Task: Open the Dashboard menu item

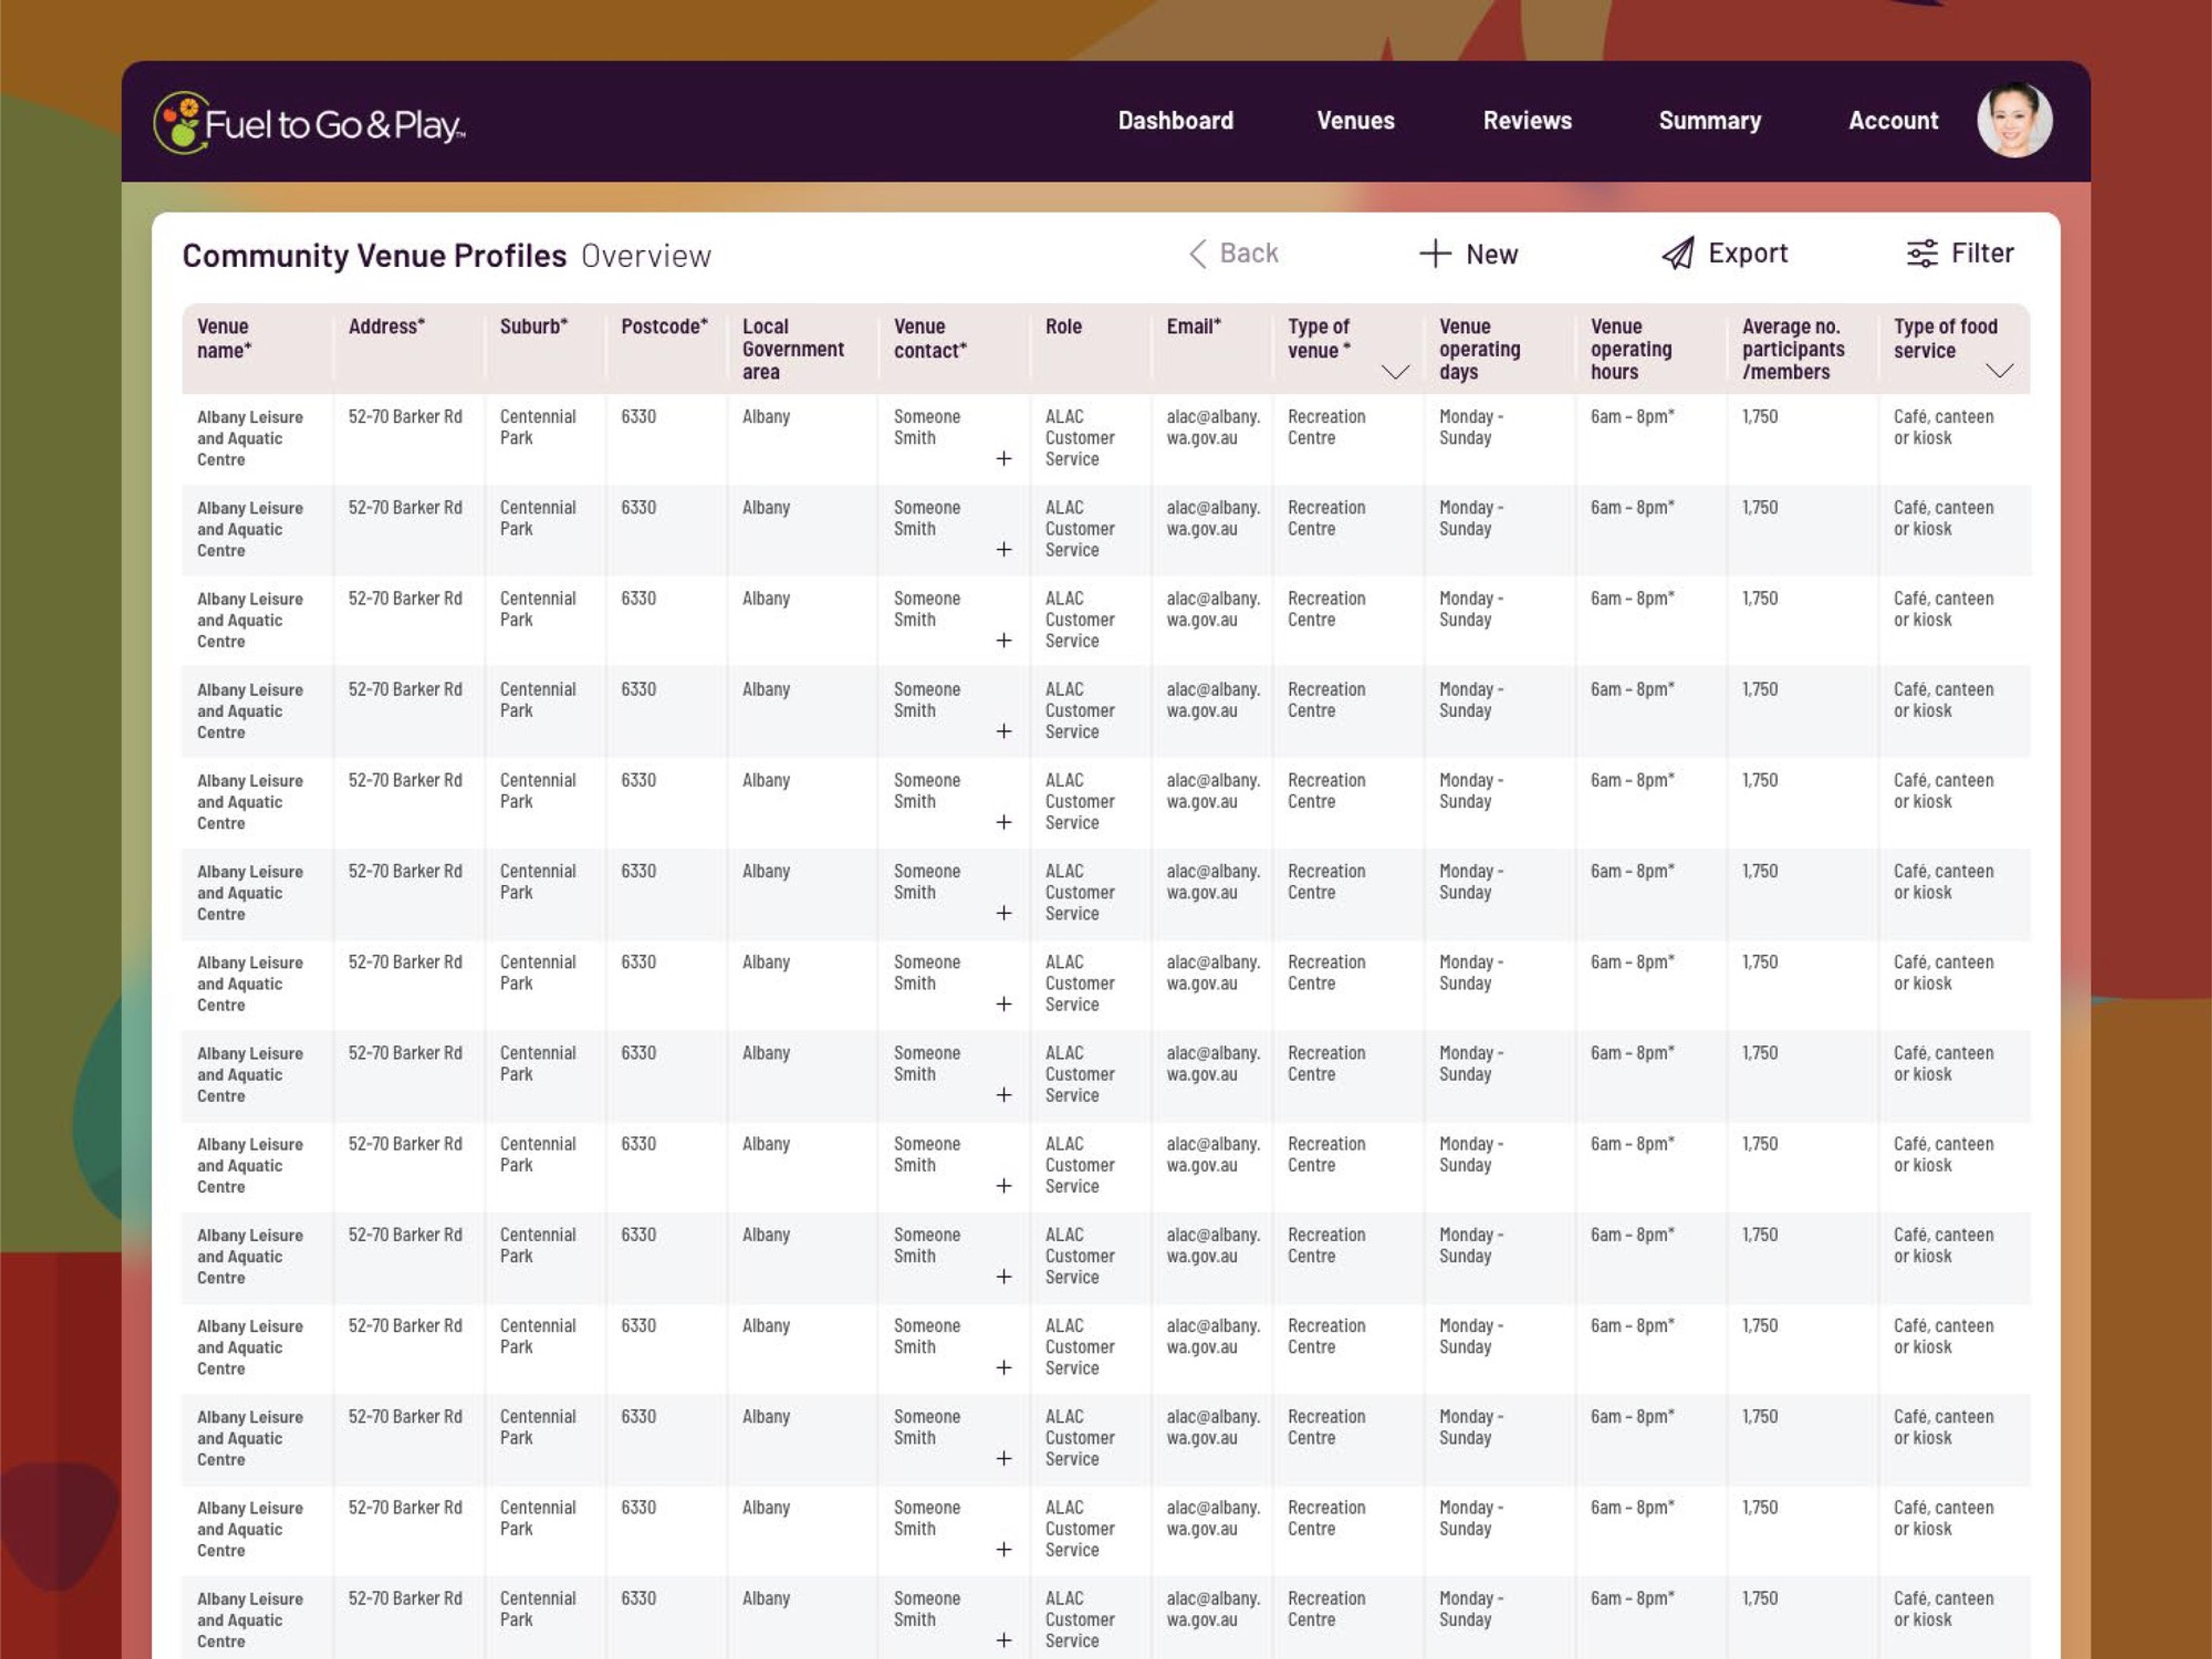Action: [x=1175, y=121]
